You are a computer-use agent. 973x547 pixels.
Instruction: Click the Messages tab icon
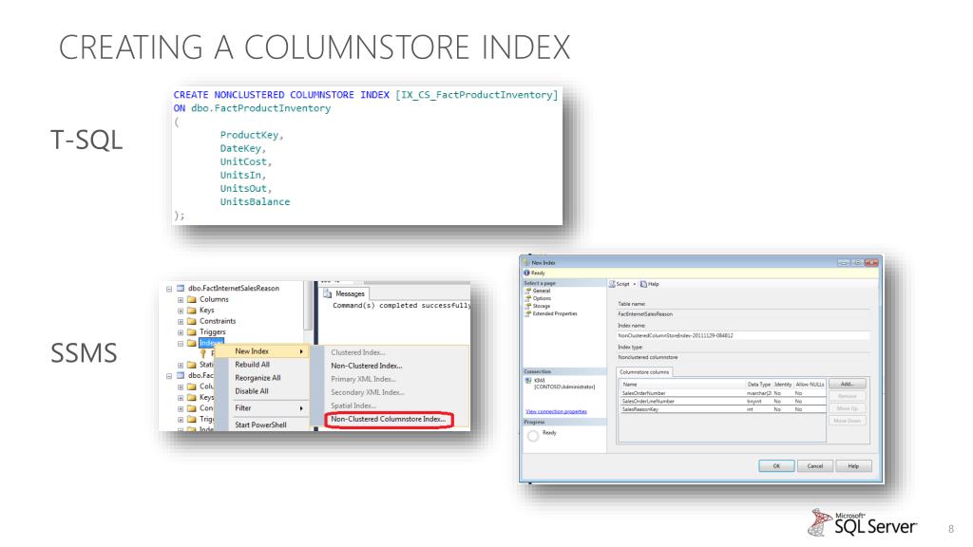click(328, 294)
